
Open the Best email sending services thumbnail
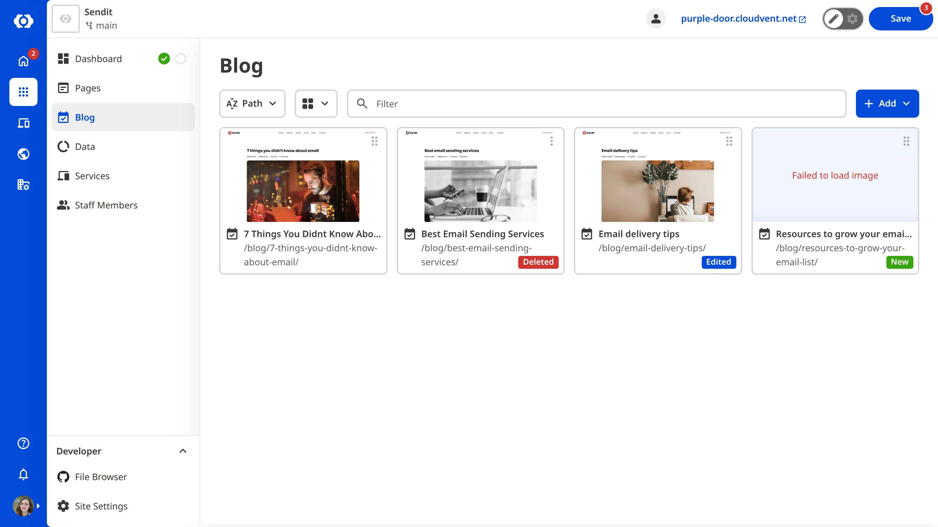pos(481,175)
